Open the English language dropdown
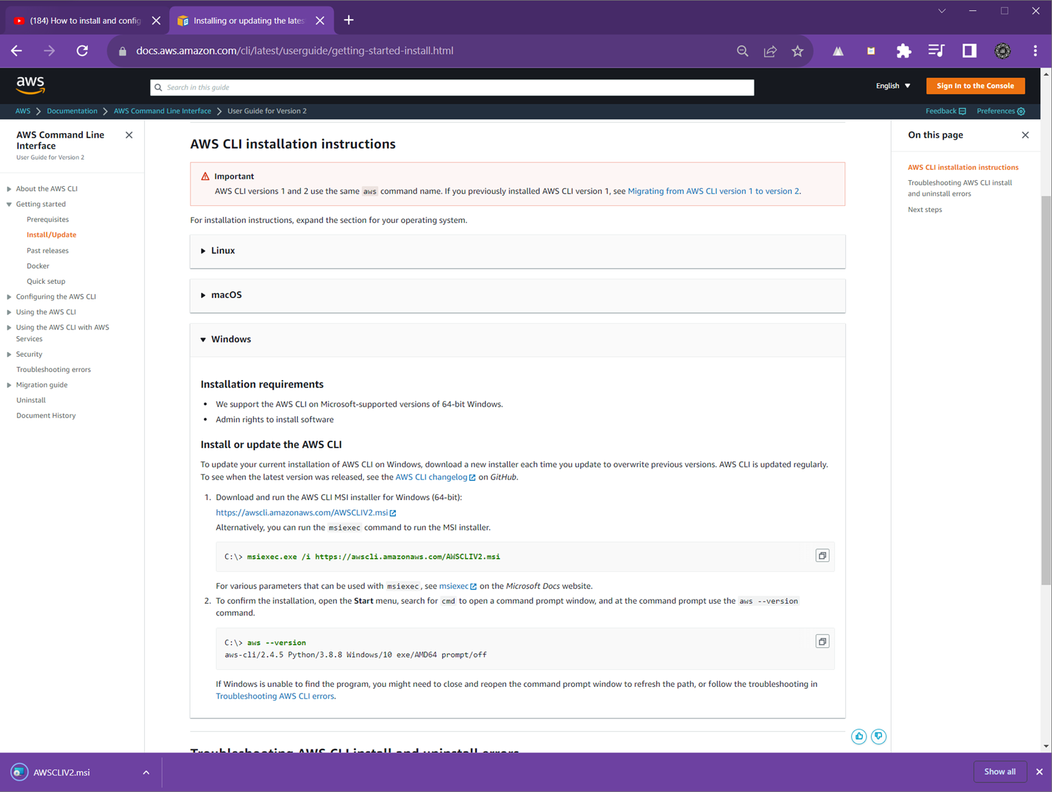1052x792 pixels. pyautogui.click(x=893, y=86)
